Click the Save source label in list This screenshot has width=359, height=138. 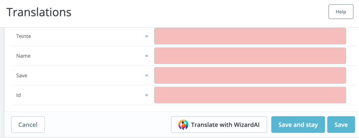pos(22,75)
